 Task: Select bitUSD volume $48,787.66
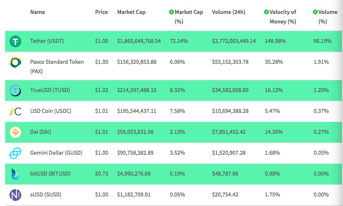[x=225, y=174]
